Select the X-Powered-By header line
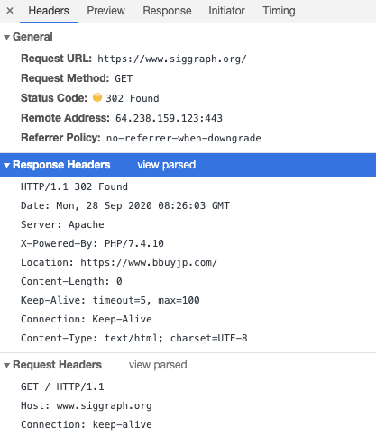The height and width of the screenshot is (436, 376). click(92, 243)
